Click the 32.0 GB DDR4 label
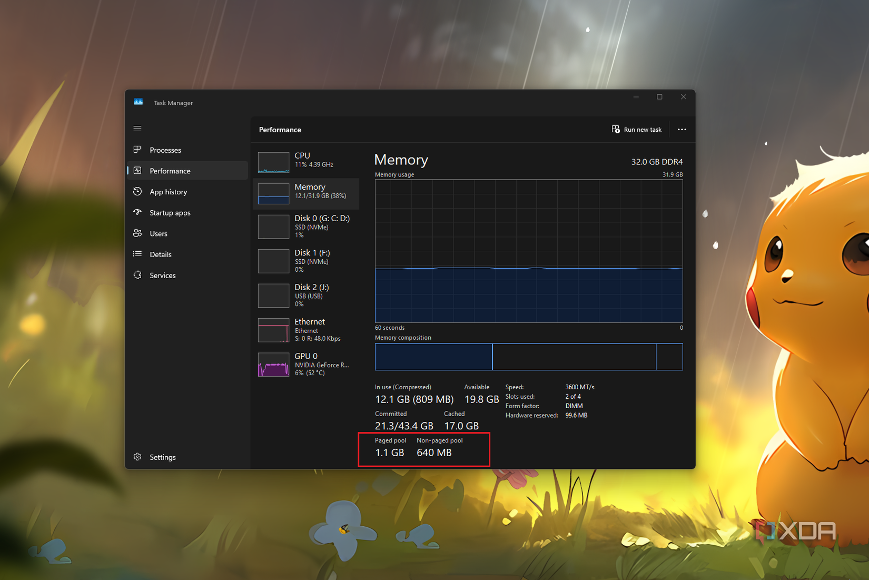This screenshot has width=869, height=580. coord(657,162)
